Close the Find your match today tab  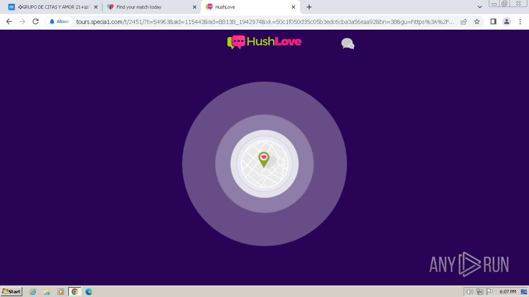pyautogui.click(x=195, y=7)
